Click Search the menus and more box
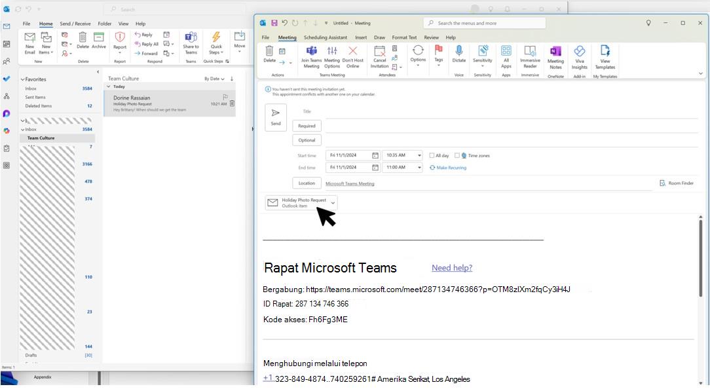This screenshot has height=391, width=710. (485, 23)
